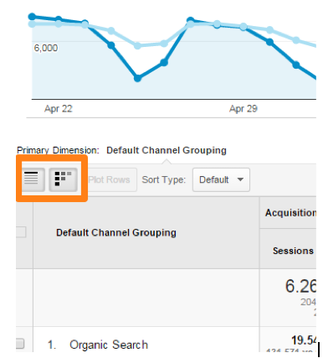Open the Organic Search channel link
The image size is (323, 358).
click(x=109, y=345)
